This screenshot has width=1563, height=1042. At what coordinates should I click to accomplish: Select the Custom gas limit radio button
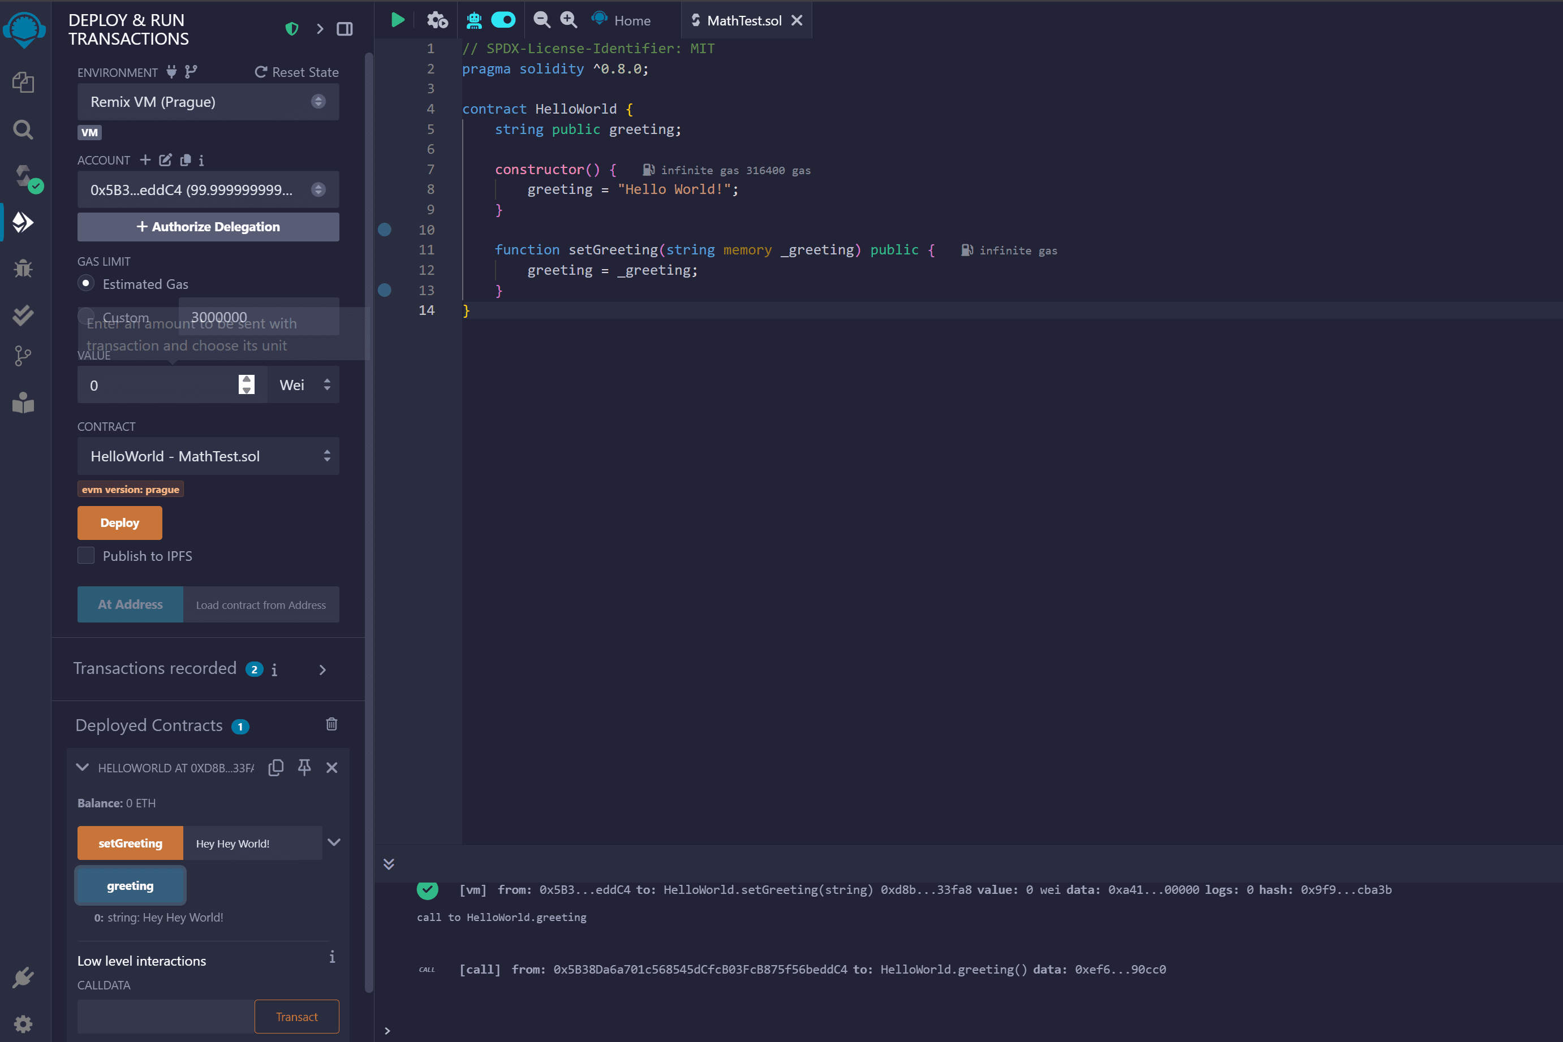point(86,315)
